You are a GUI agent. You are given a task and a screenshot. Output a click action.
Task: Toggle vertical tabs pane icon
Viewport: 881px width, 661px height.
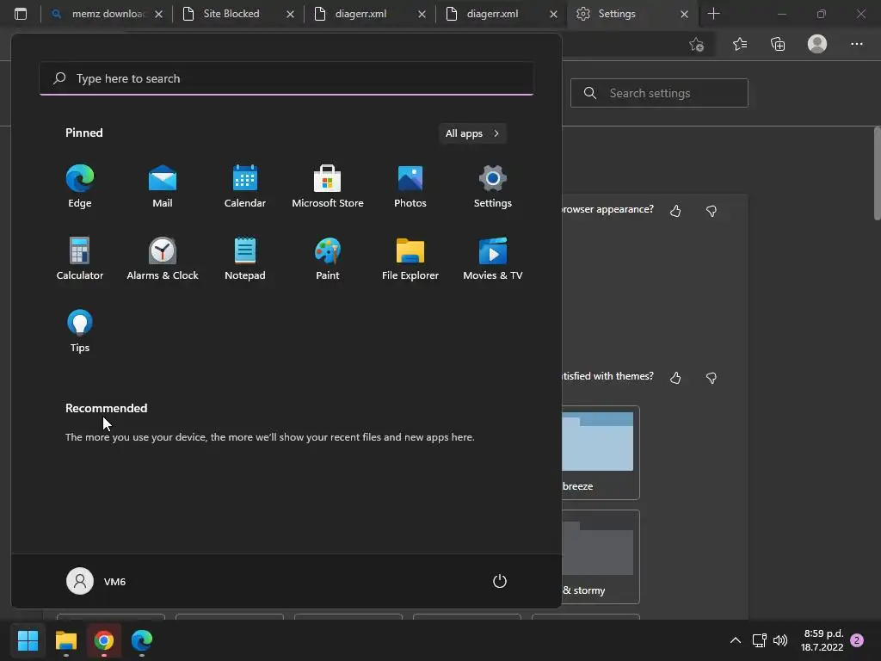pyautogui.click(x=21, y=14)
